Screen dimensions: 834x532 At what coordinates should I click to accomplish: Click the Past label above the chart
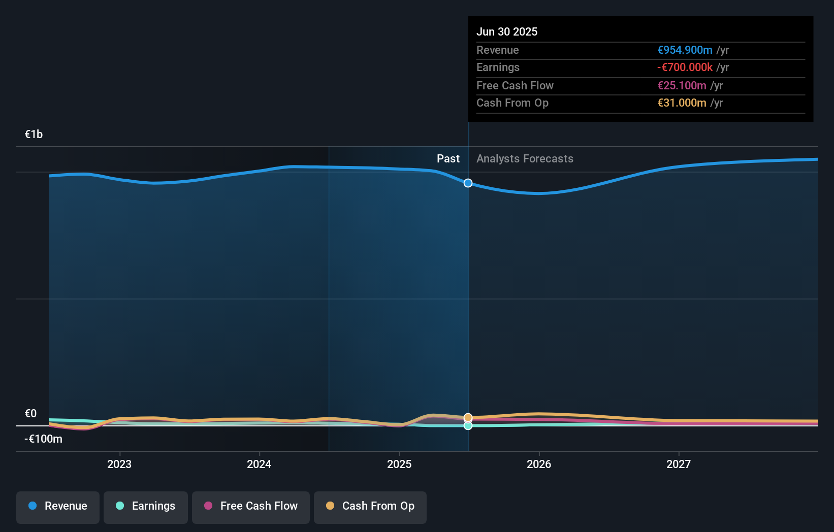448,158
